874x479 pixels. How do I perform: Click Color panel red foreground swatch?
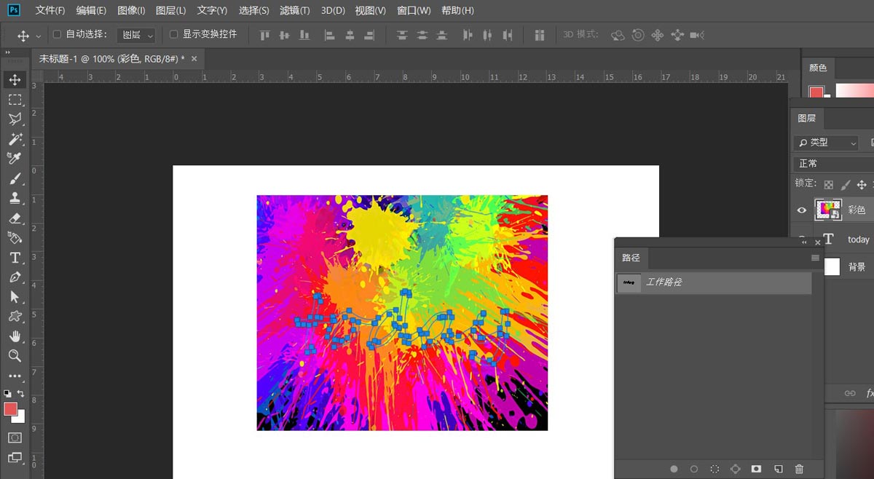tap(816, 92)
